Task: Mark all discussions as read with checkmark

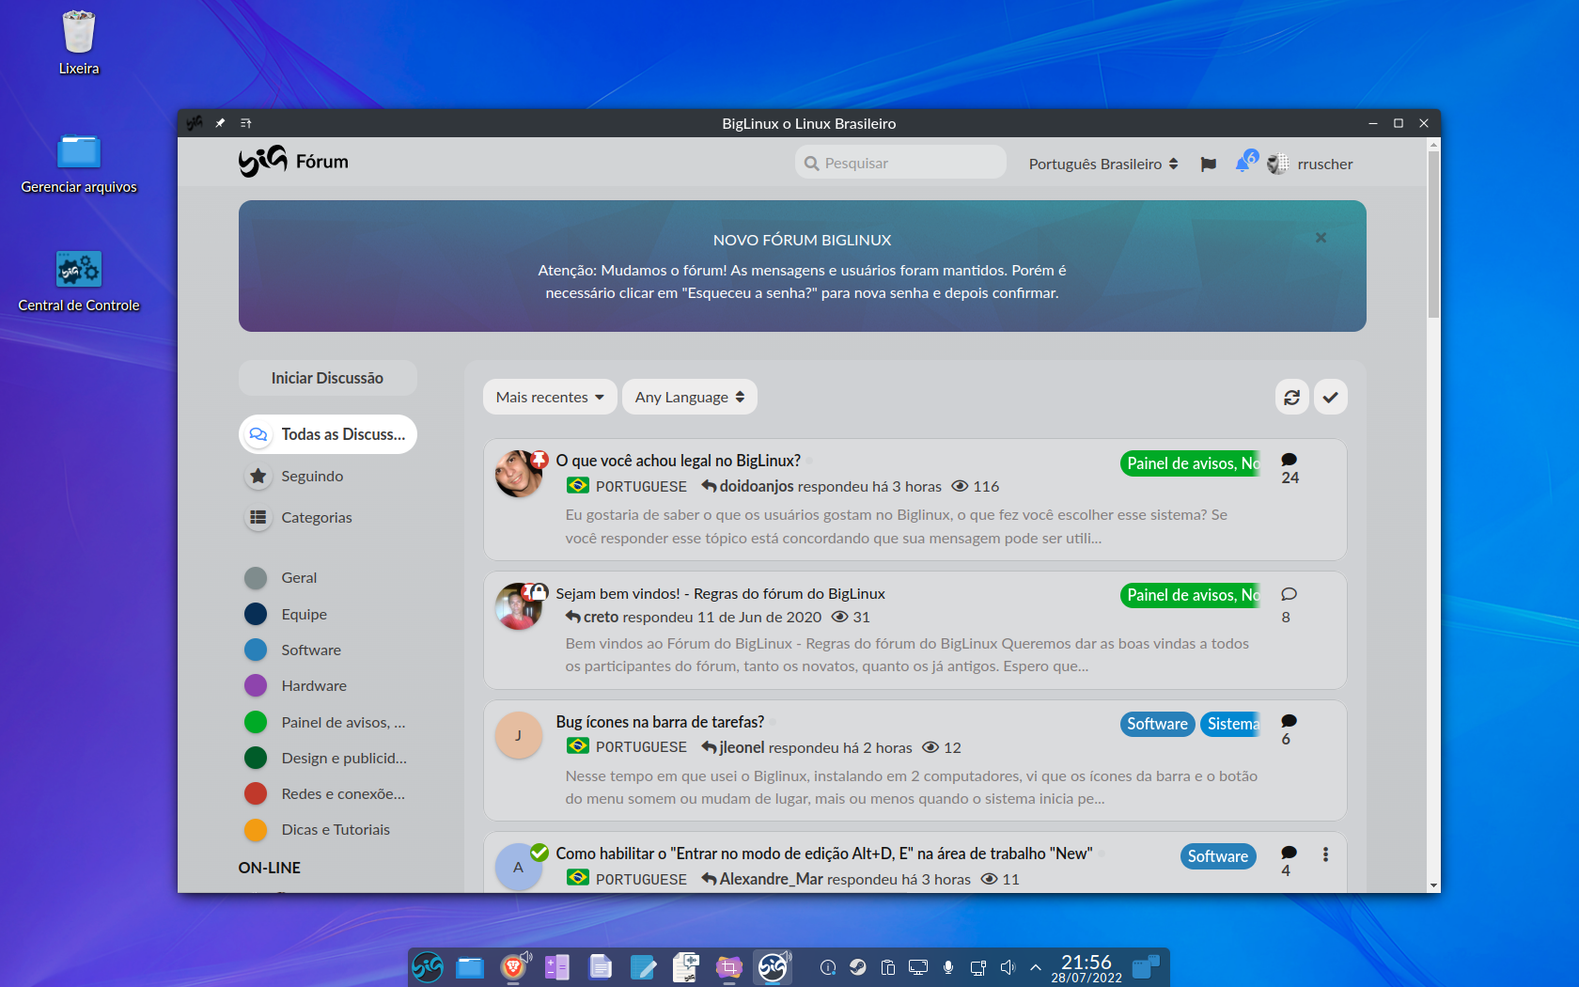Action: pos(1330,397)
